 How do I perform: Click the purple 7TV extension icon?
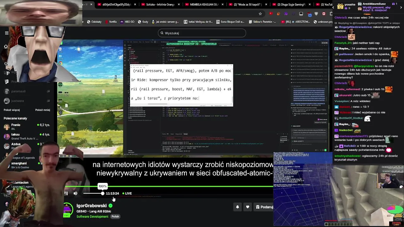(286, 14)
